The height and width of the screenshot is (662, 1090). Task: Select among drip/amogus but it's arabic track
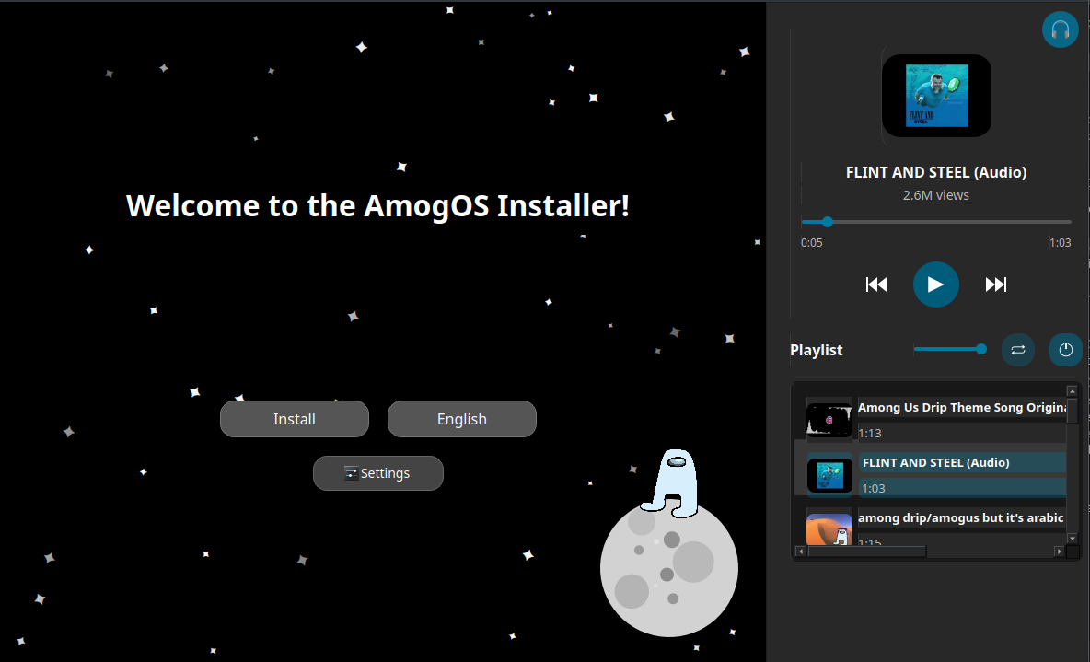coord(961,518)
